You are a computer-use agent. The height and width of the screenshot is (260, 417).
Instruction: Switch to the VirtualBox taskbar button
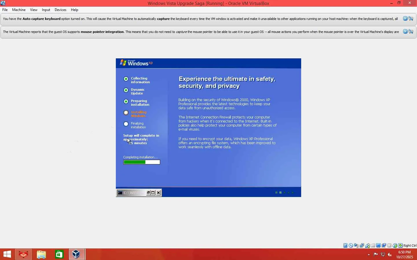point(77,254)
